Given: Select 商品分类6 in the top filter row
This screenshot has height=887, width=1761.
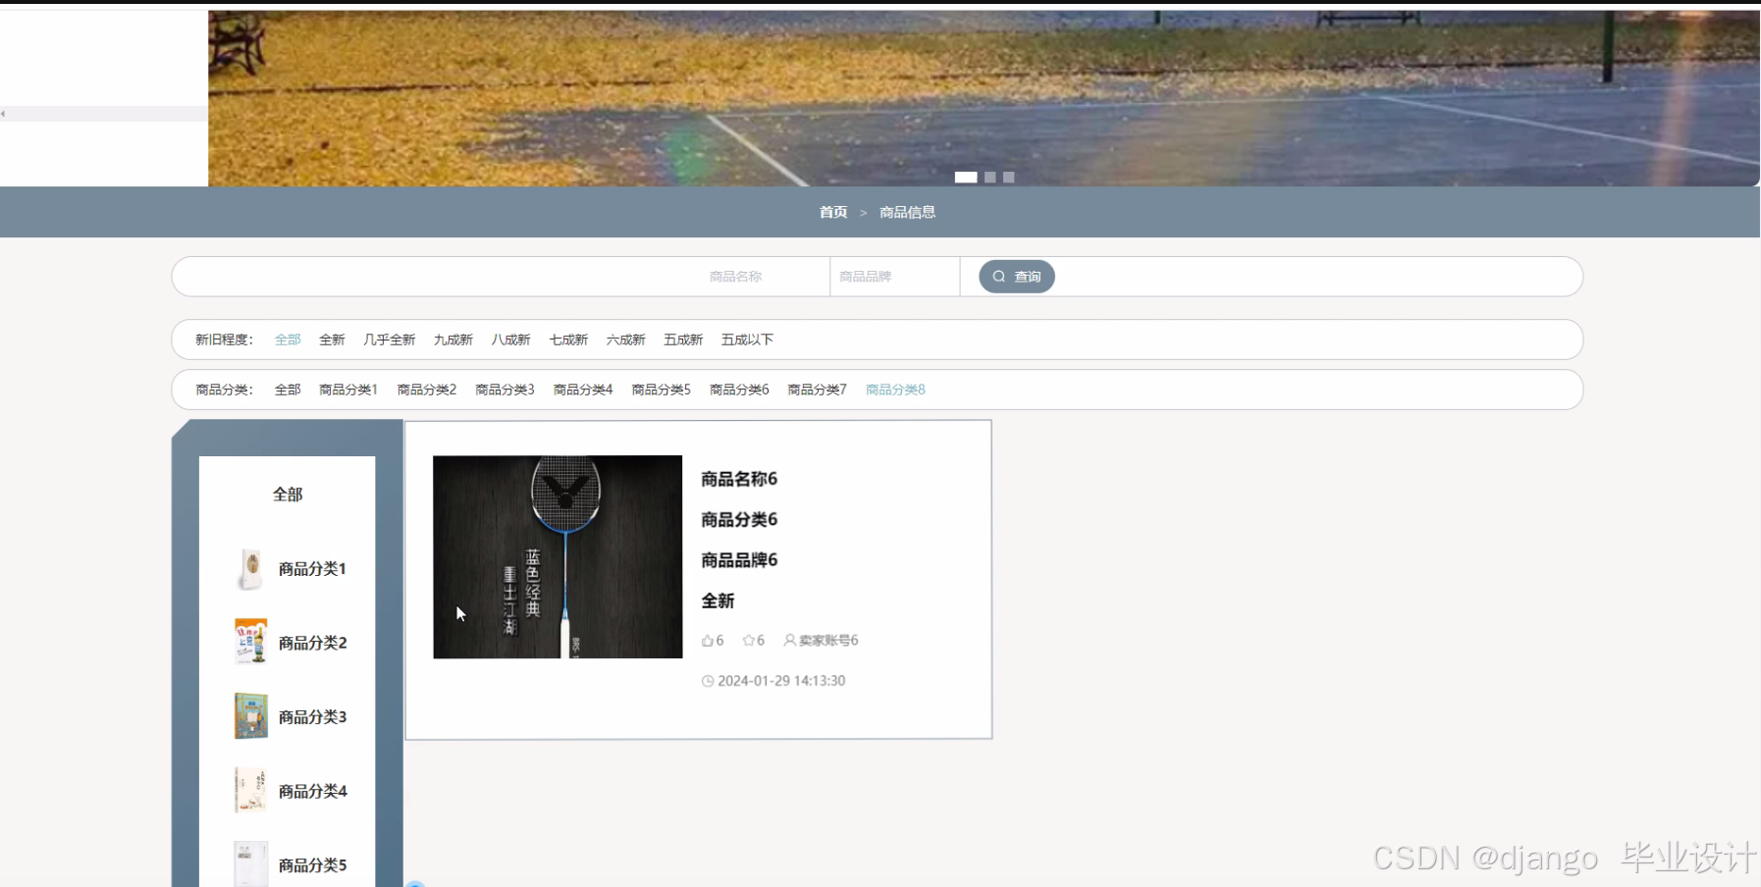Looking at the screenshot, I should point(739,390).
